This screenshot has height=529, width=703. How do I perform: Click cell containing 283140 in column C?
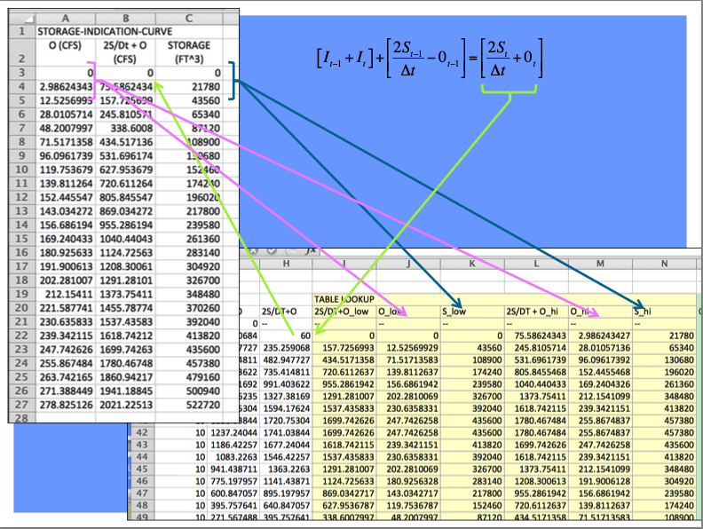[x=189, y=253]
